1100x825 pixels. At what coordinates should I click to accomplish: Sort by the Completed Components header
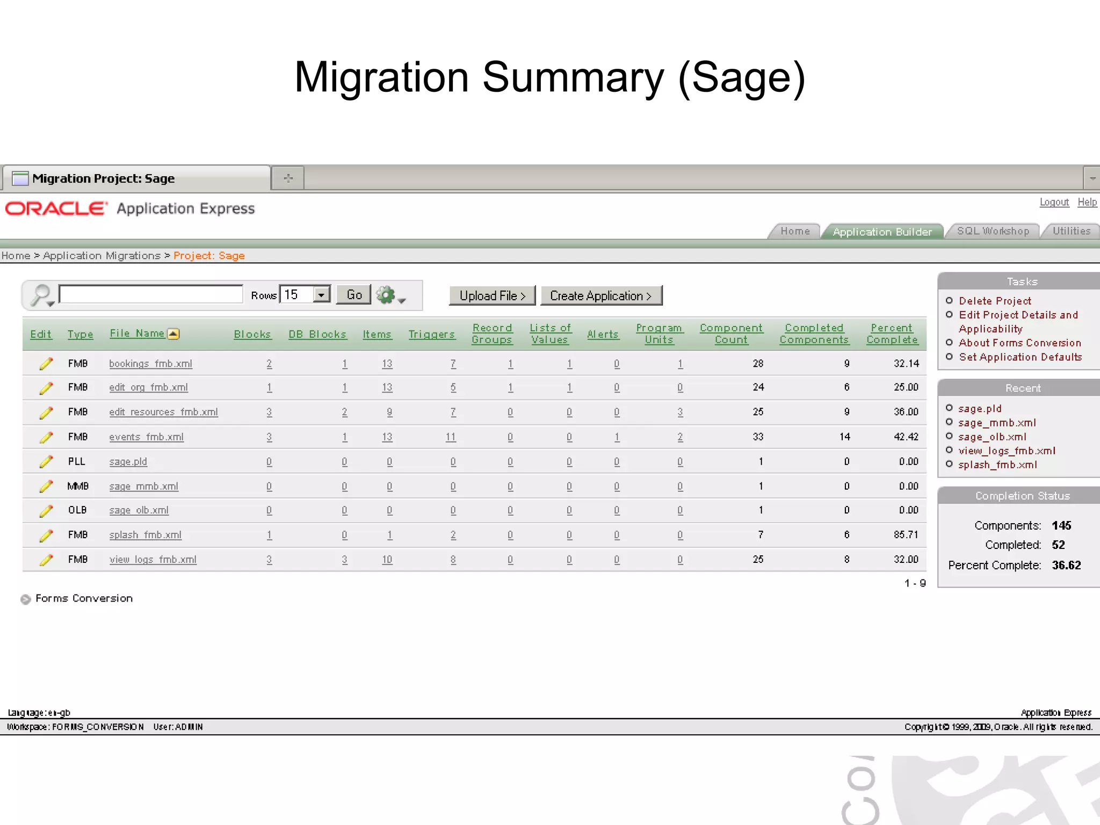tap(814, 334)
